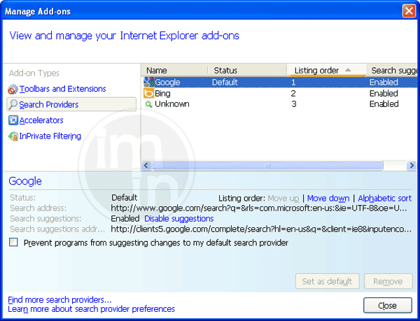Select the Google row name
Image resolution: width=420 pixels, height=321 pixels.
click(x=167, y=82)
